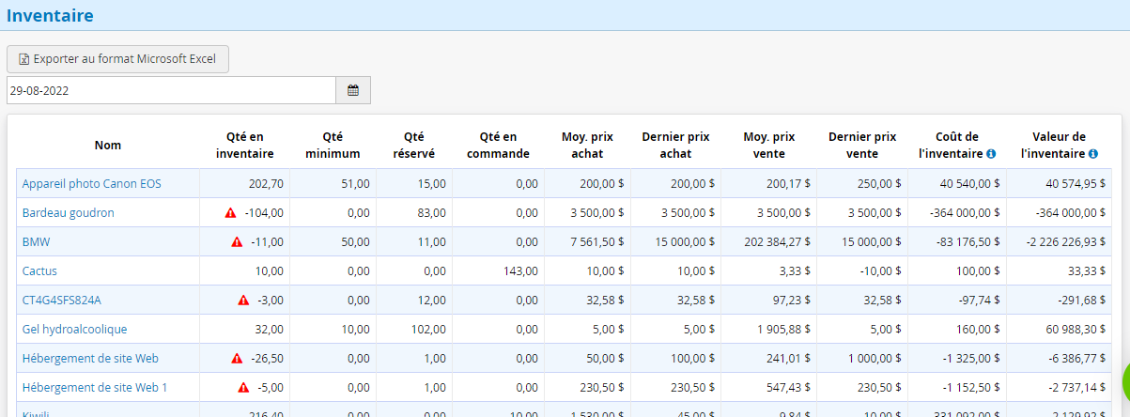Open the CT4G4SFS824A product link
Image resolution: width=1130 pixels, height=417 pixels.
[61, 301]
